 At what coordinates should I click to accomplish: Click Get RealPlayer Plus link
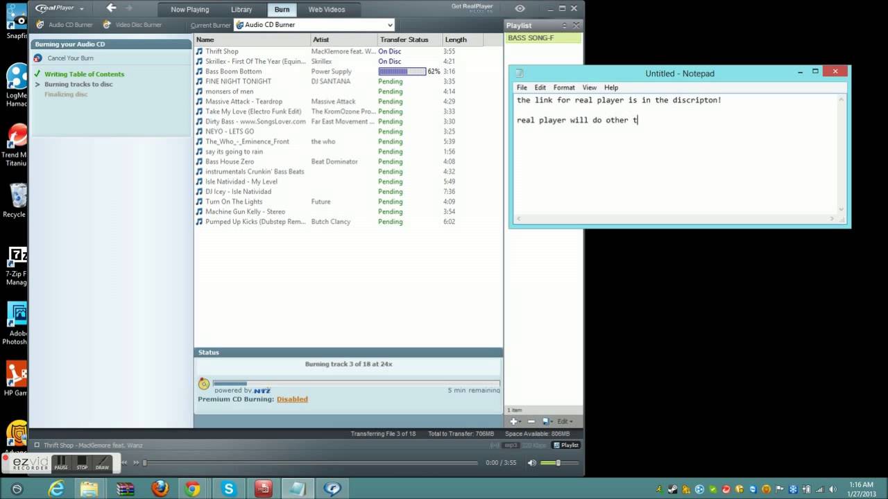click(x=472, y=7)
